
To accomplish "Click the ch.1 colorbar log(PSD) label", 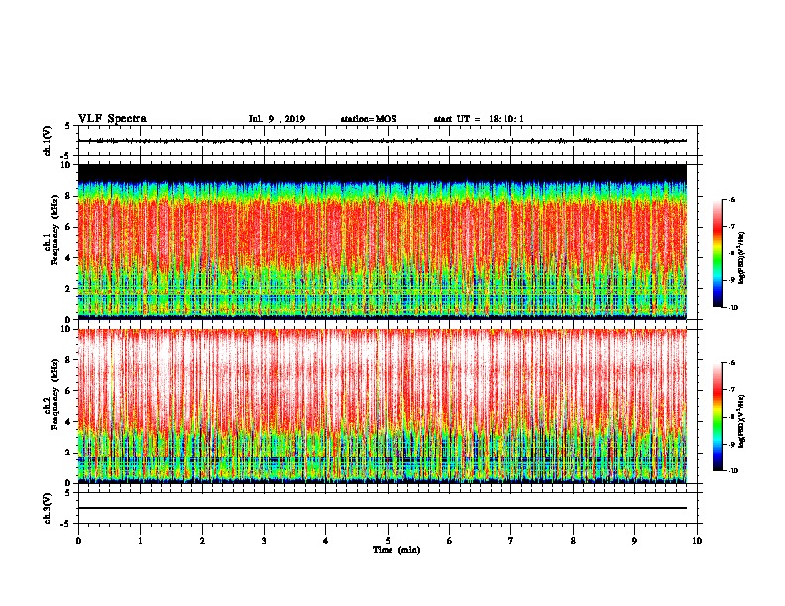I will [741, 257].
